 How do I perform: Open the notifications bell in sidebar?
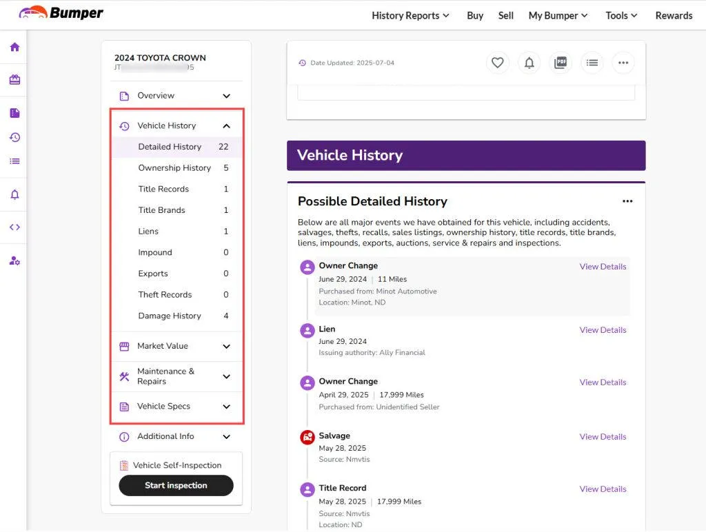tap(15, 194)
